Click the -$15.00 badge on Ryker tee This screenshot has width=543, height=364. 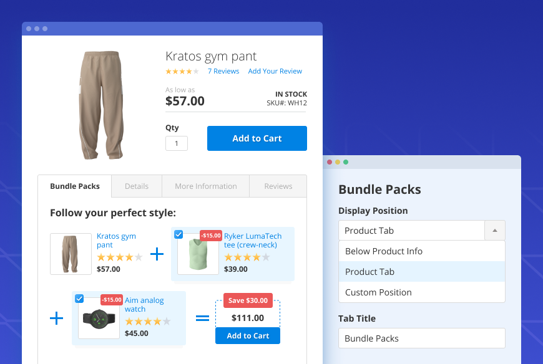coord(211,236)
